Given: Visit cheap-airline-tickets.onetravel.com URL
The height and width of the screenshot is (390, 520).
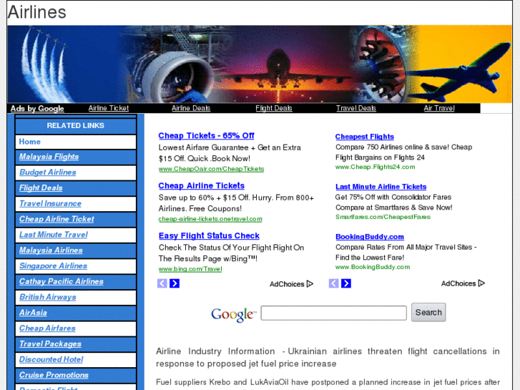Looking at the screenshot, I should tap(210, 219).
